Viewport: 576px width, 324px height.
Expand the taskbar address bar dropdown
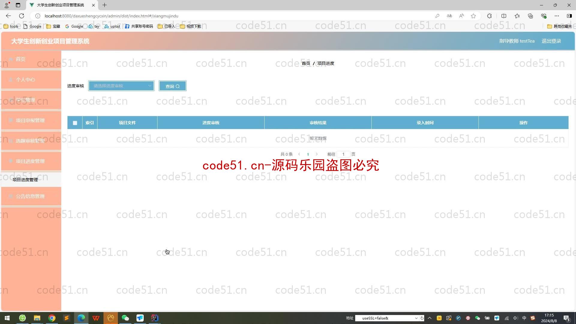(416, 318)
